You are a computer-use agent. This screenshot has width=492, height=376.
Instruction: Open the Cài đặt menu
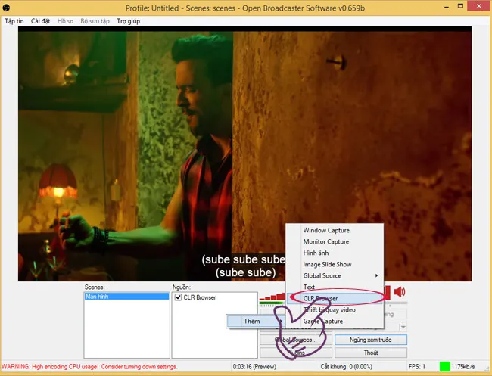[41, 20]
